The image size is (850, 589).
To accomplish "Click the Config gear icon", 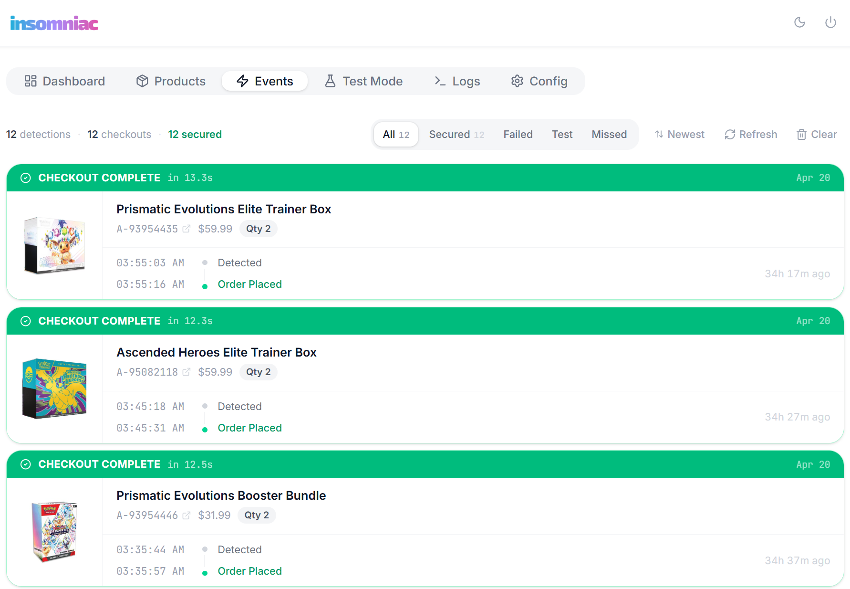I will point(517,81).
